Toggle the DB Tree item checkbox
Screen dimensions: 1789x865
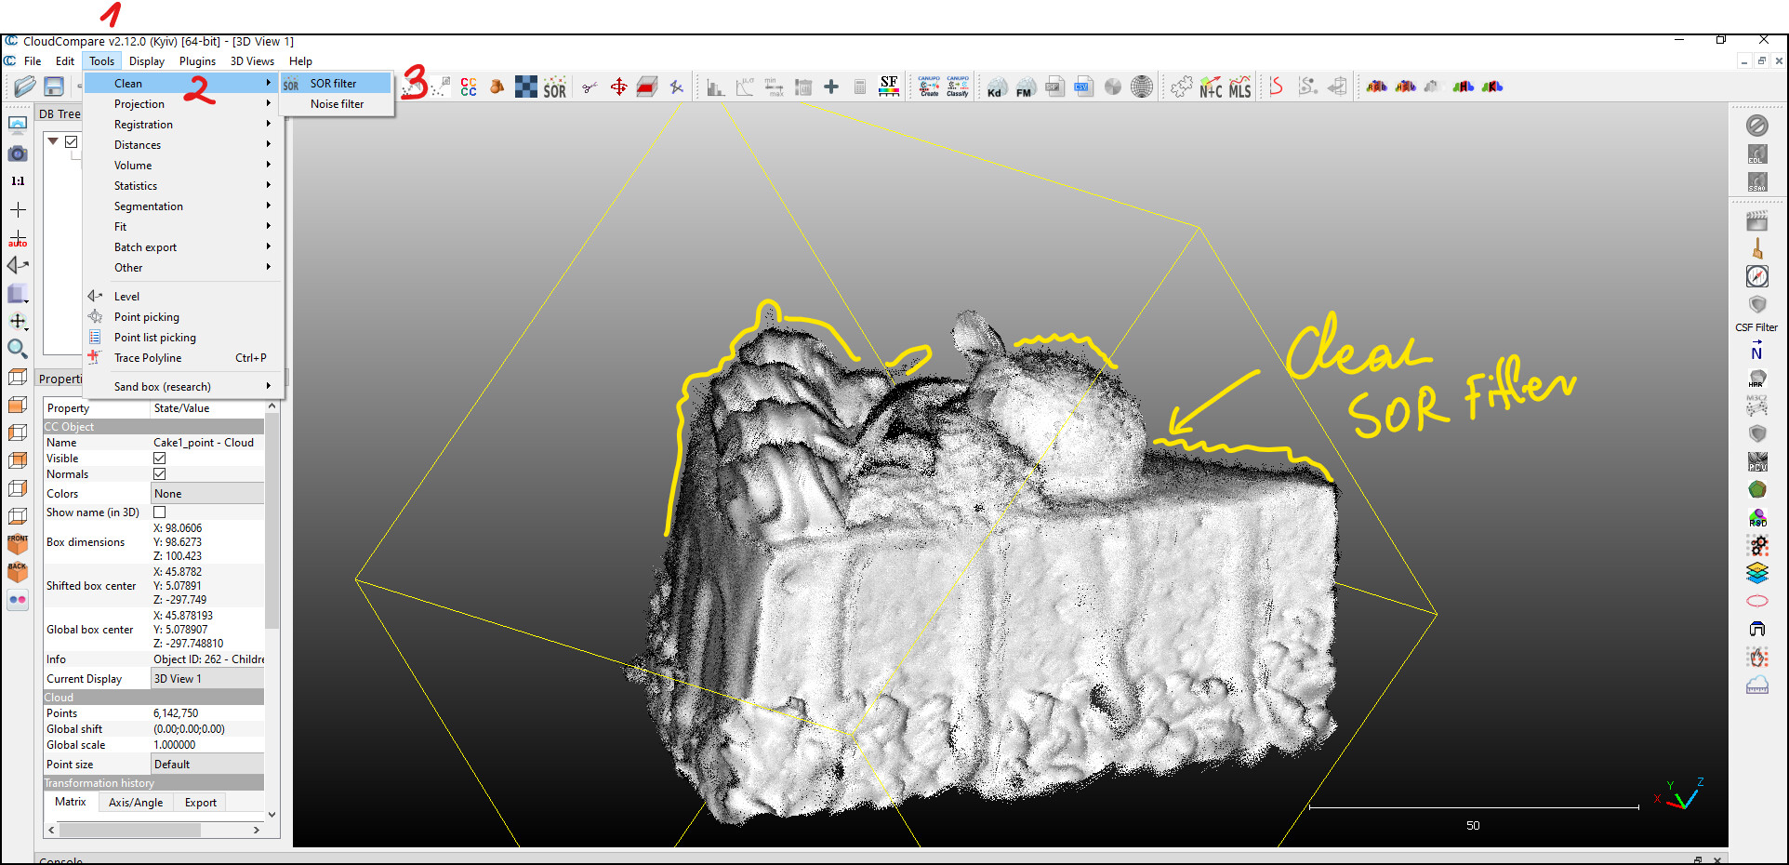coord(71,141)
